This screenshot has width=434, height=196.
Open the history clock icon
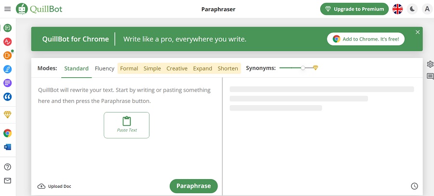tap(414, 186)
